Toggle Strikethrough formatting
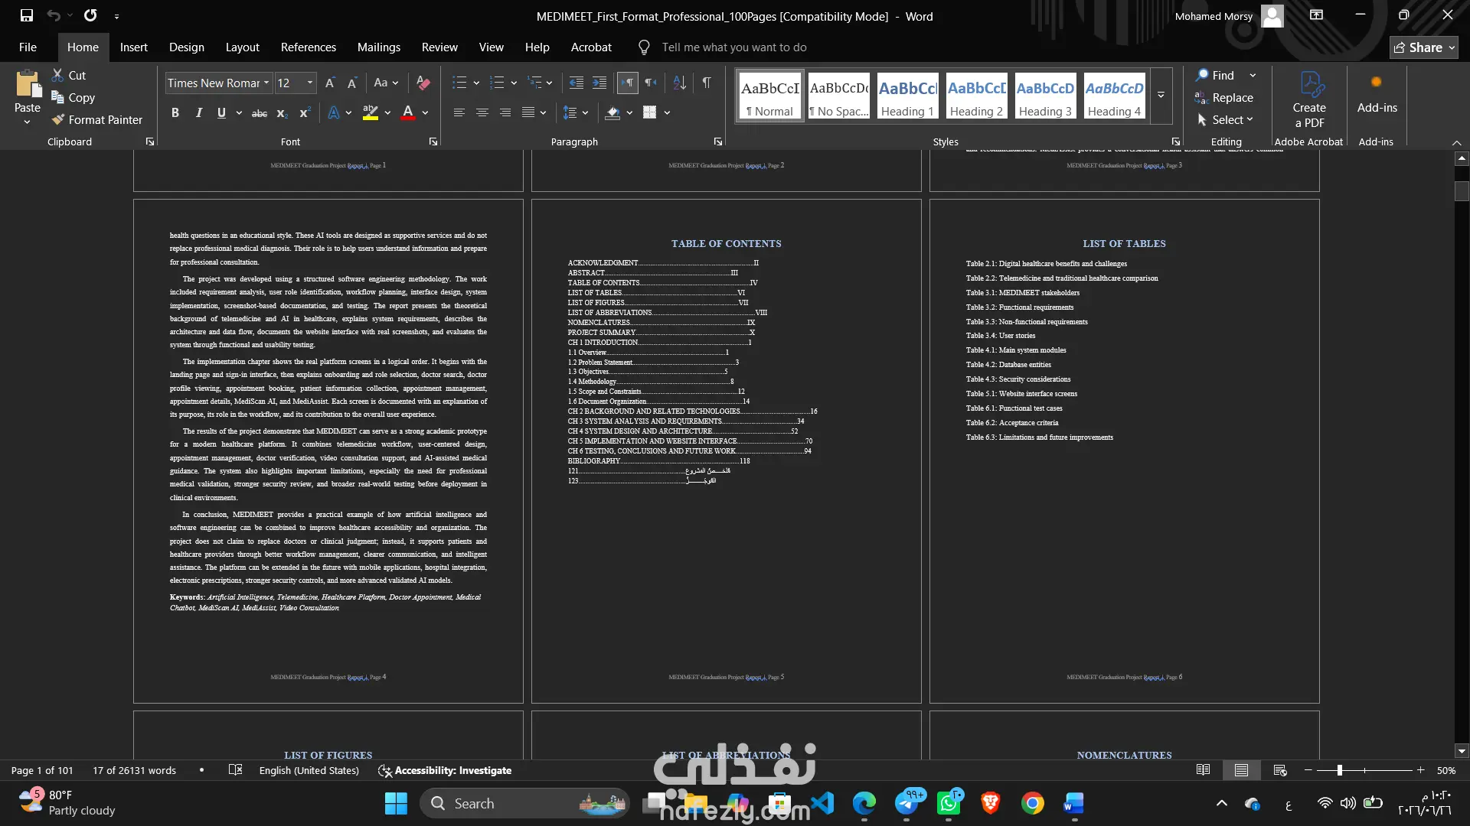Viewport: 1470px width, 826px height. (260, 113)
